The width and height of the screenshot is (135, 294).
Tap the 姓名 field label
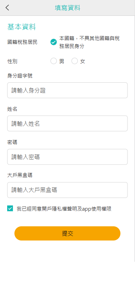[12, 109]
